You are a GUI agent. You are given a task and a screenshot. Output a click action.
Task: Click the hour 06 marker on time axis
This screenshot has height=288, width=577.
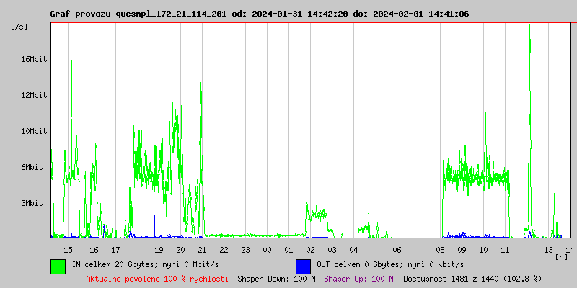(397, 250)
